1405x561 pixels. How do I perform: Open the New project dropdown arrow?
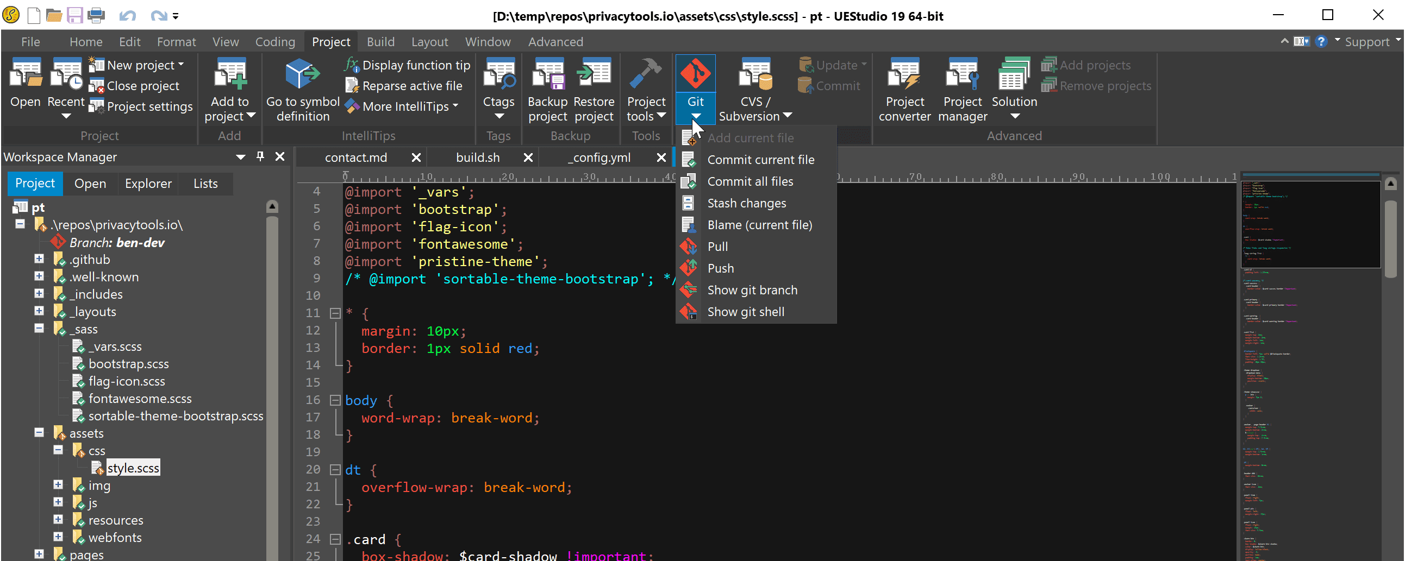pos(181,64)
